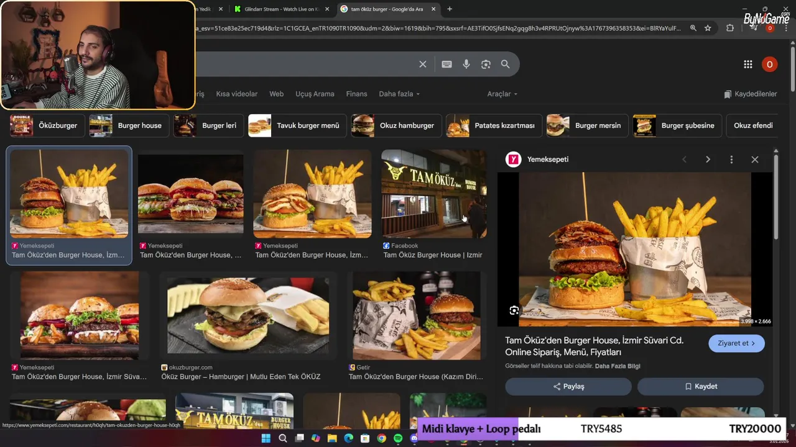This screenshot has height=447, width=796.
Task: Click the Google search input field
Action: click(305, 64)
